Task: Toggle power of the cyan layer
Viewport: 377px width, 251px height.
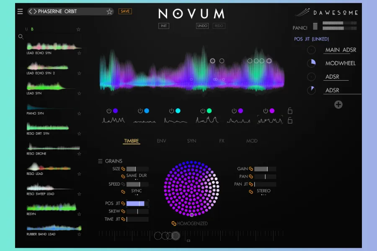Action: click(171, 111)
